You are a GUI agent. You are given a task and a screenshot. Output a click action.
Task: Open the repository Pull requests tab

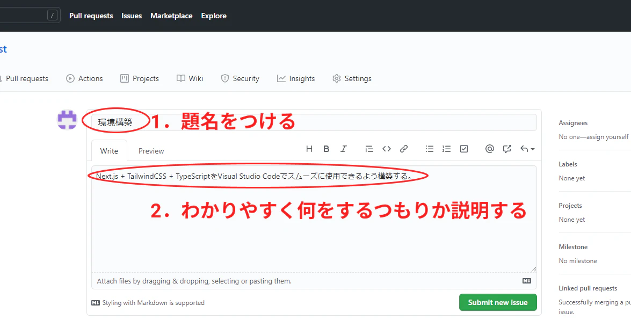[x=24, y=78]
